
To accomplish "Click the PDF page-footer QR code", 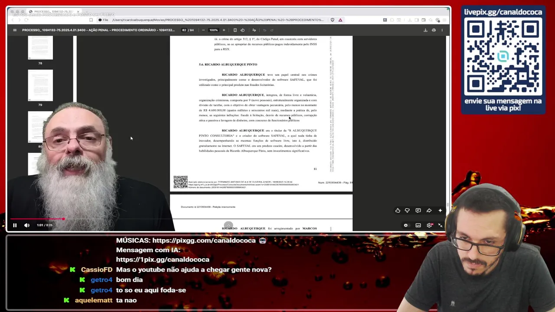I will click(180, 182).
